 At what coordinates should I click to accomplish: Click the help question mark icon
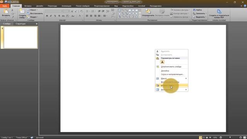(x=245, y=6)
